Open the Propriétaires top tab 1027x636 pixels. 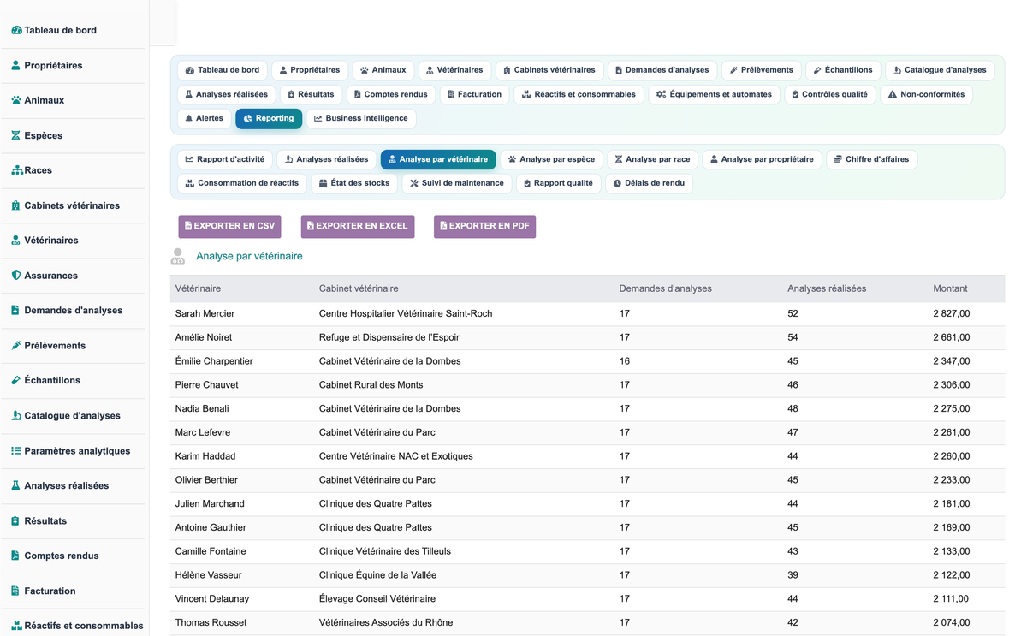(x=310, y=70)
